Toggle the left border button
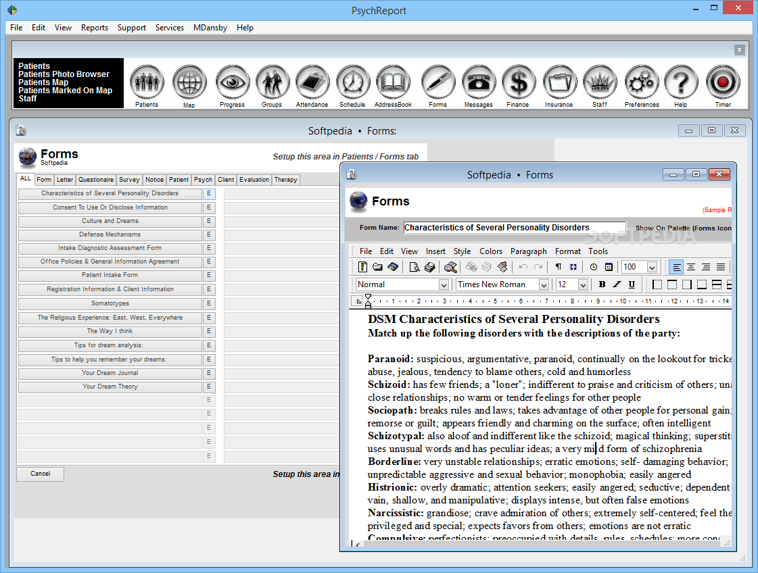Image resolution: width=758 pixels, height=573 pixels. pyautogui.click(x=657, y=284)
